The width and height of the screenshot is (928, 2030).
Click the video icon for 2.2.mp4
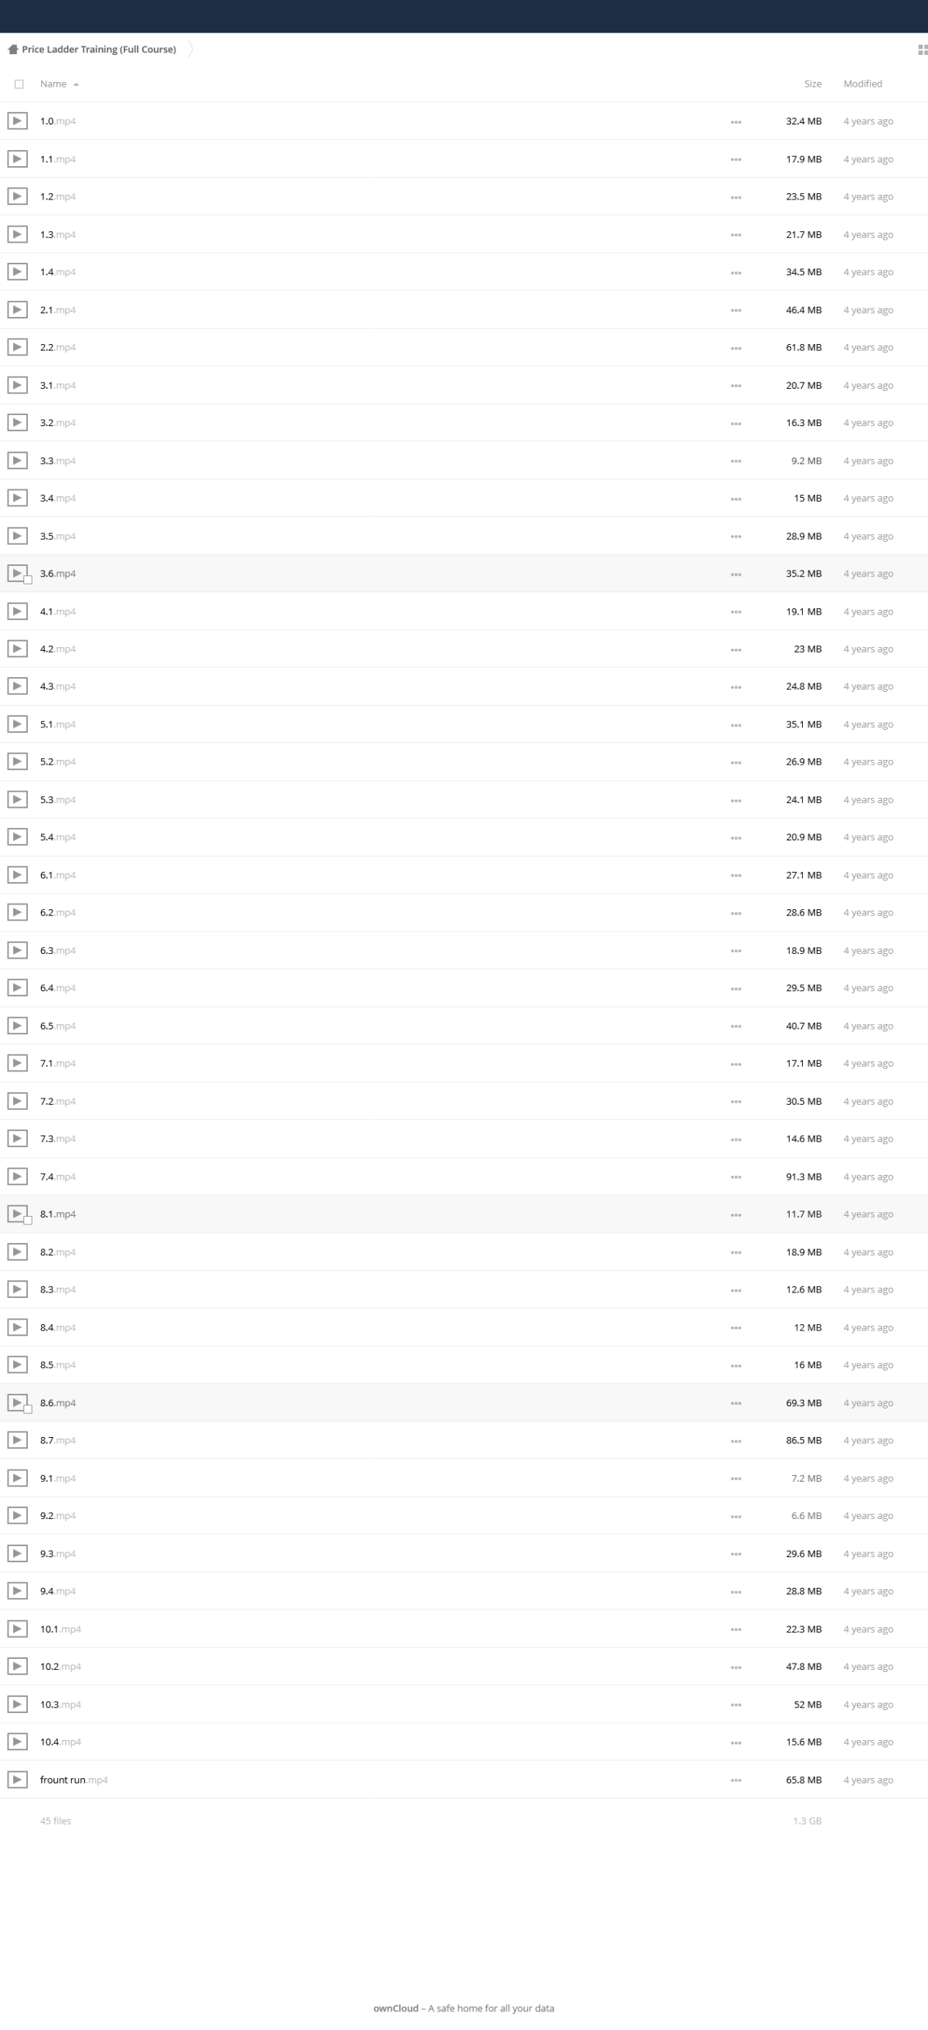[17, 347]
